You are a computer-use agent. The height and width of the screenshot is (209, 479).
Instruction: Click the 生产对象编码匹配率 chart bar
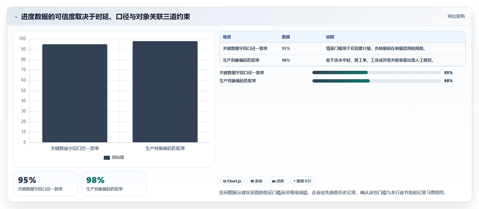pos(165,92)
